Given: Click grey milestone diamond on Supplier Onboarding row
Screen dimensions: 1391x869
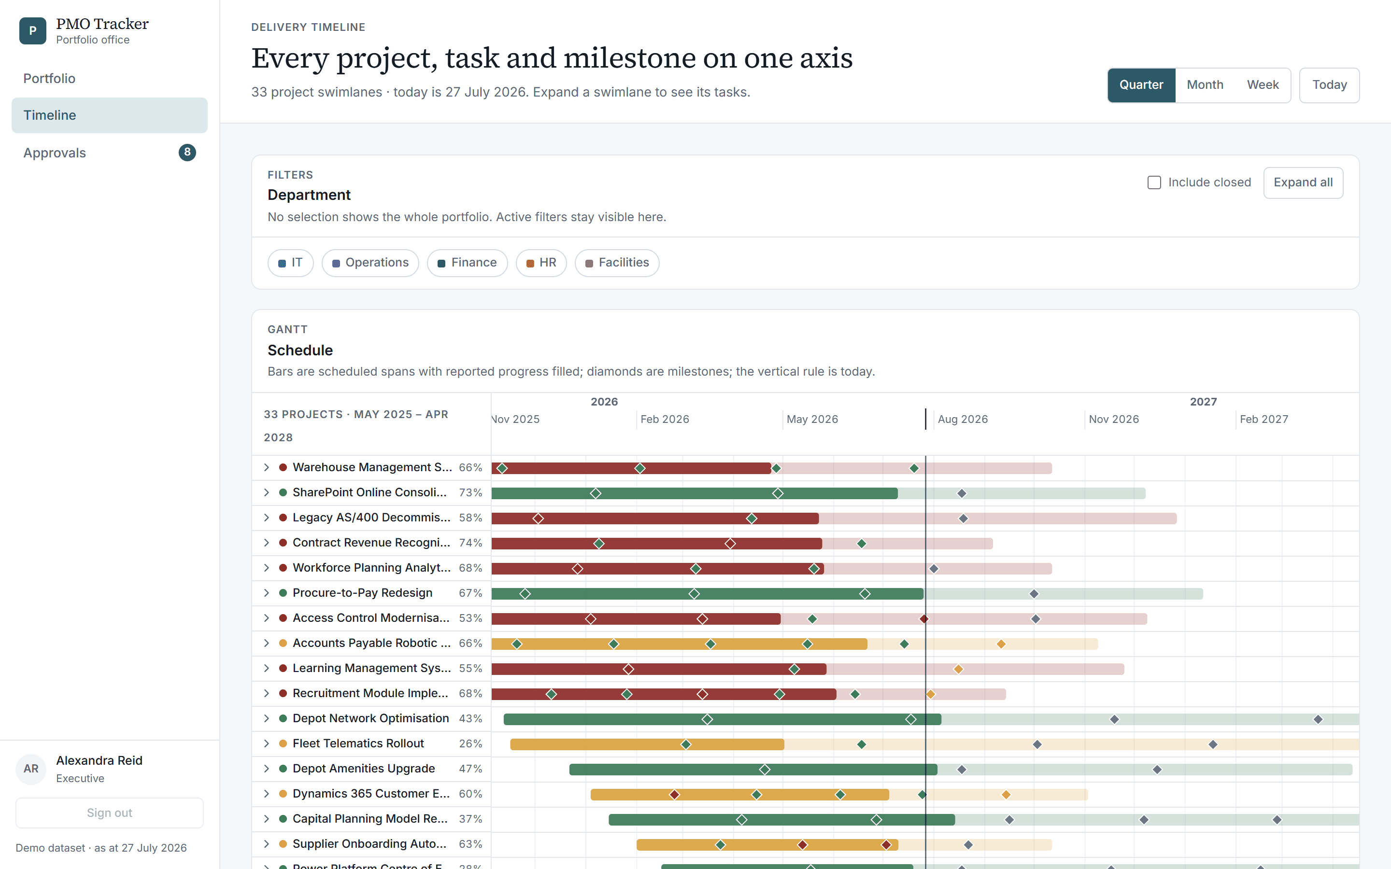Looking at the screenshot, I should [x=968, y=845].
